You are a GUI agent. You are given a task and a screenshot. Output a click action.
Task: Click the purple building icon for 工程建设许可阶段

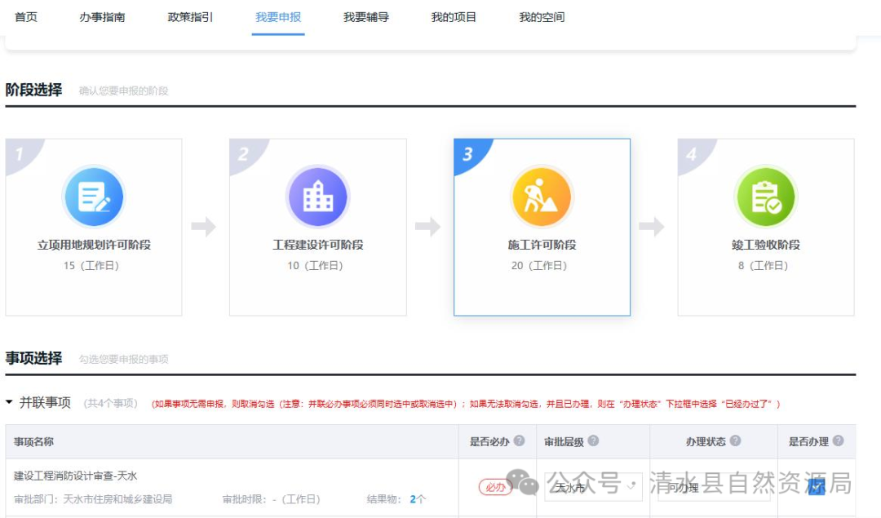coord(318,196)
